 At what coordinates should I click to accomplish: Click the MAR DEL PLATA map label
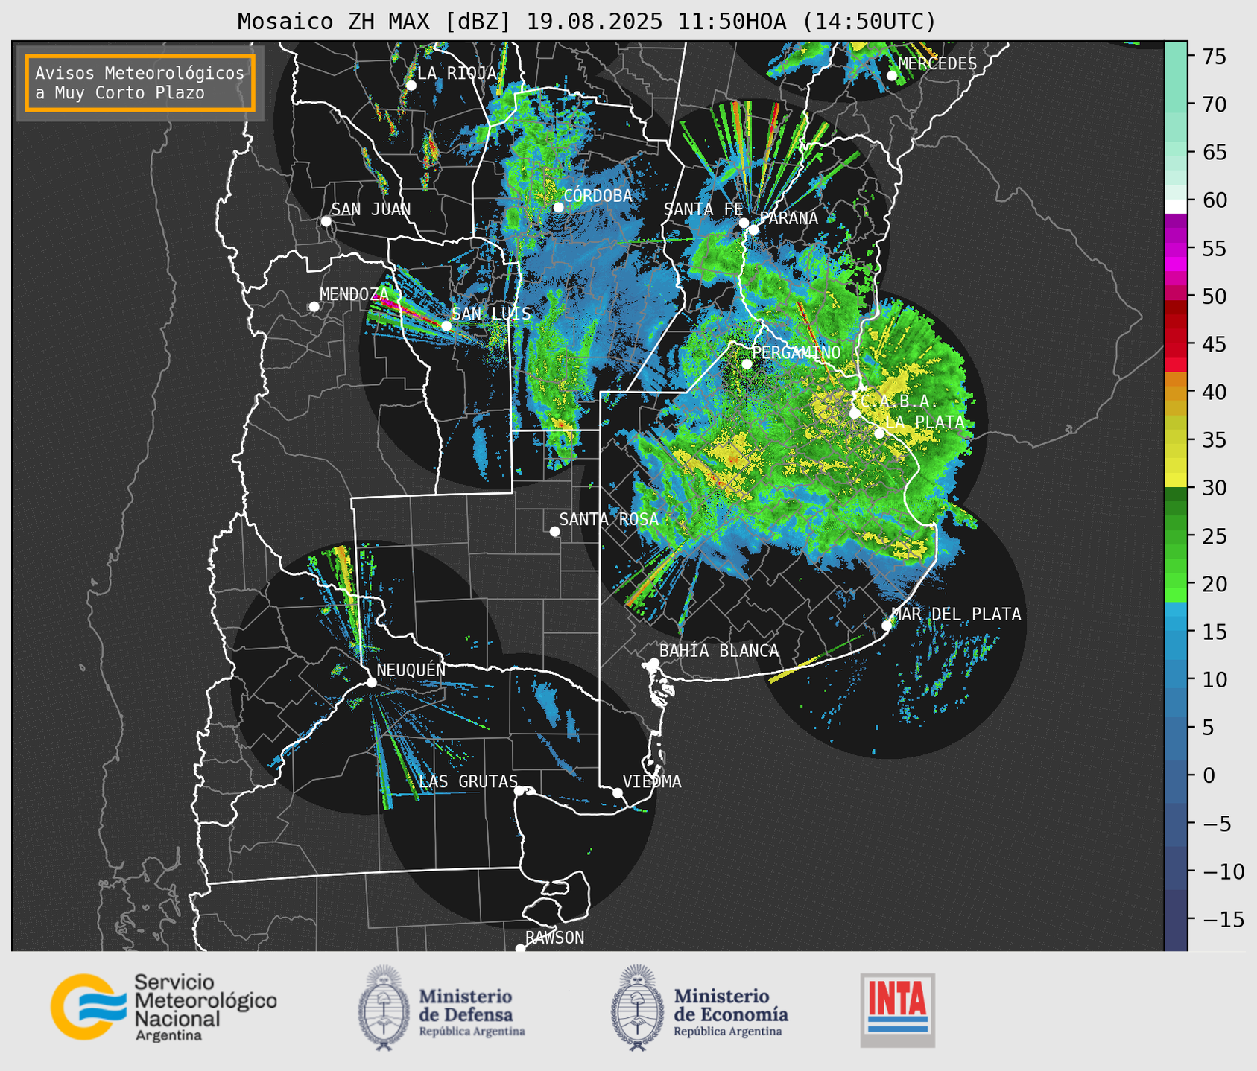point(957,614)
